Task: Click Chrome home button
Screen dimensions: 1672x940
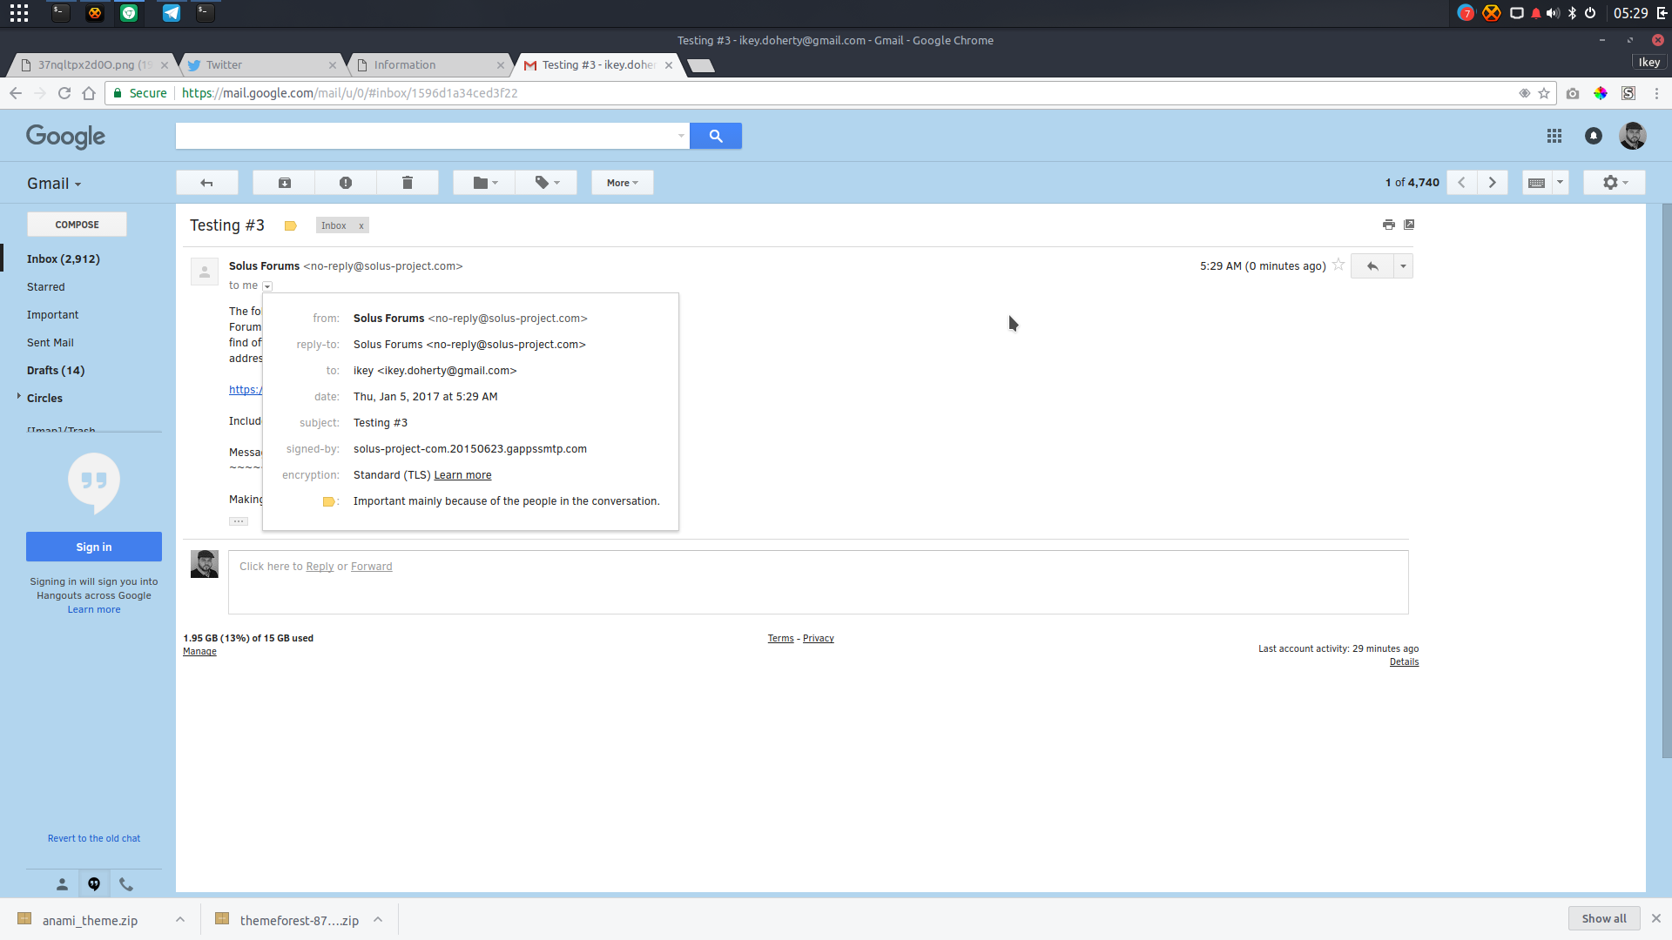Action: coord(89,93)
